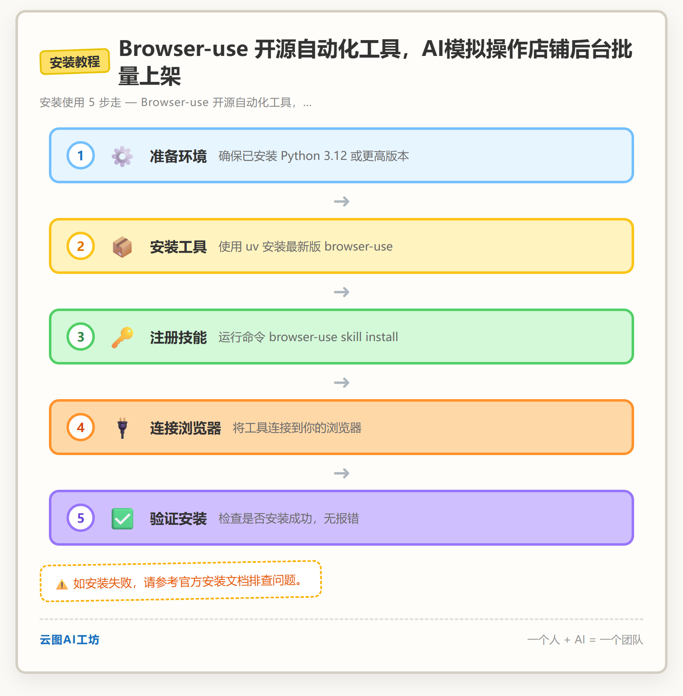
Task: Click the warning text 如安装失败，请参考官方安装文档排查问题
Action: 187,582
